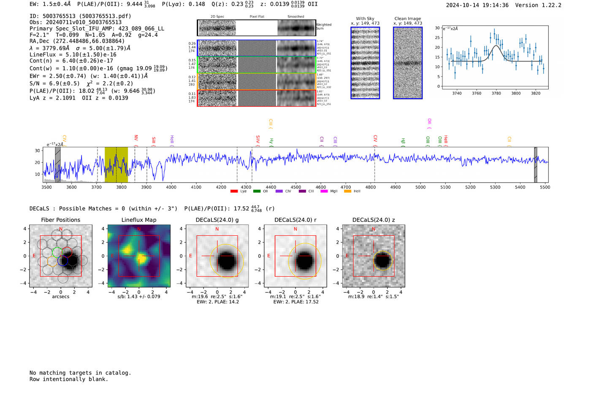Click the orange aperture ellipse in DECaLS g

(227, 261)
